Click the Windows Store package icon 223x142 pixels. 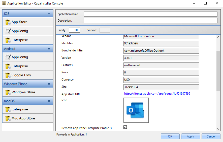tap(8, 92)
